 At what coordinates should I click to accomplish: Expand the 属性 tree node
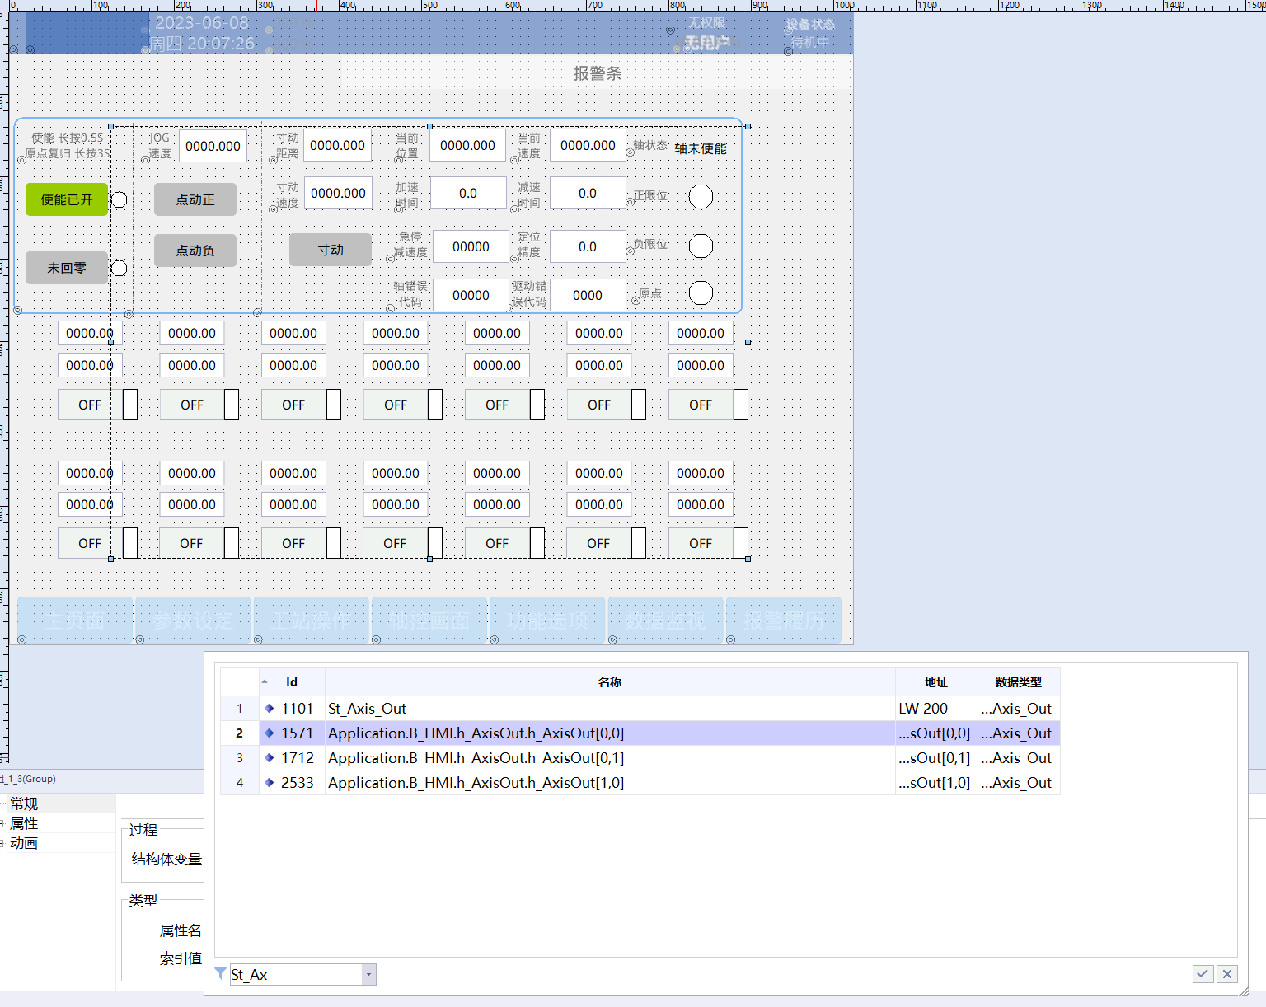click(x=2, y=823)
